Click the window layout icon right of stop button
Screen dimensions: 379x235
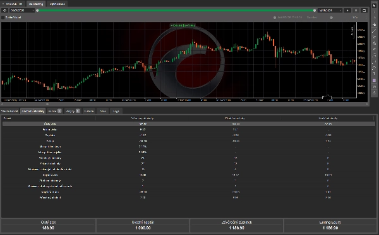pyautogui.click(x=364, y=10)
